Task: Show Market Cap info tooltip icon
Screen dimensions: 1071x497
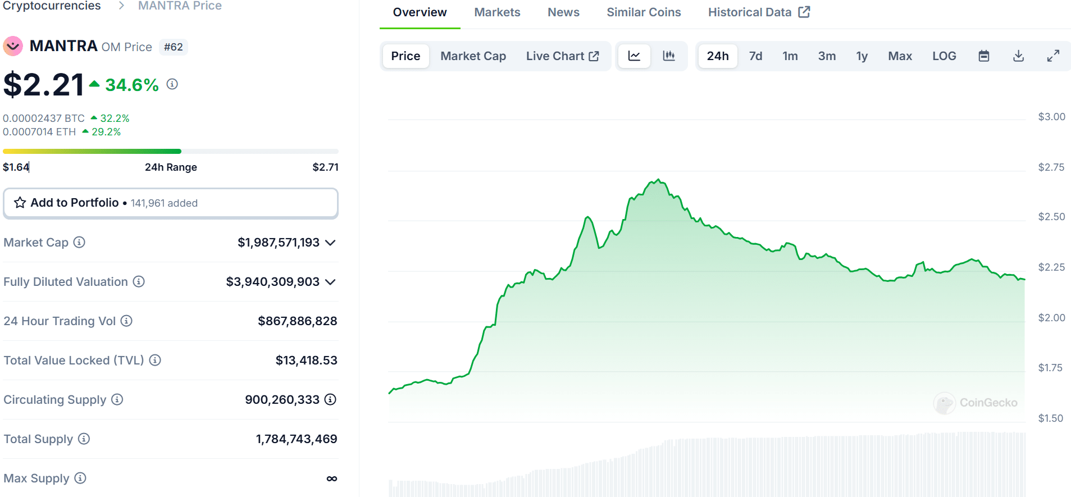Action: pyautogui.click(x=79, y=242)
